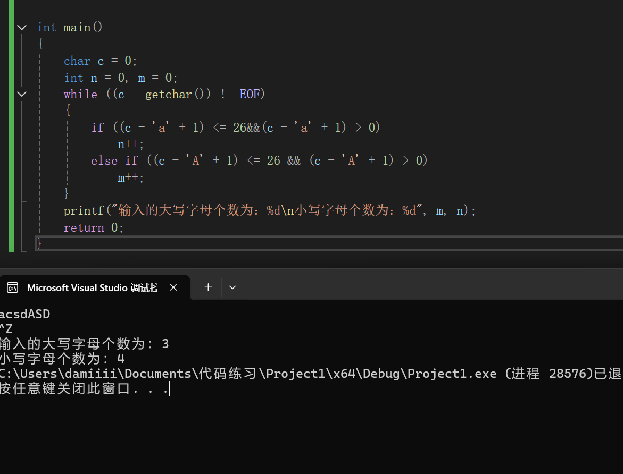This screenshot has height=474, width=623.
Task: Collapse the while loop fold arrow
Action: [x=21, y=94]
